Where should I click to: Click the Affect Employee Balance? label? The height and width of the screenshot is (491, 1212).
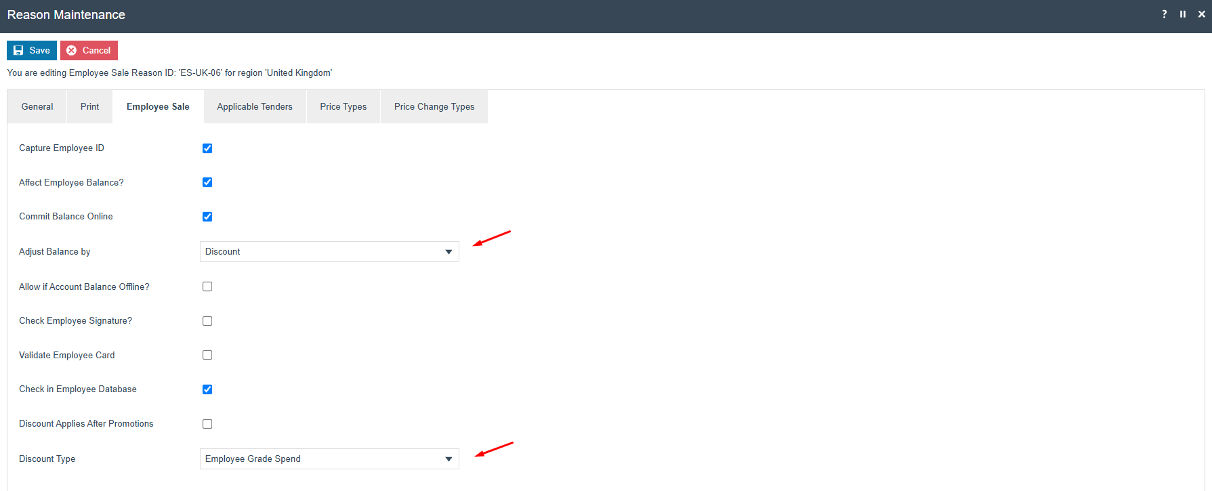click(71, 182)
